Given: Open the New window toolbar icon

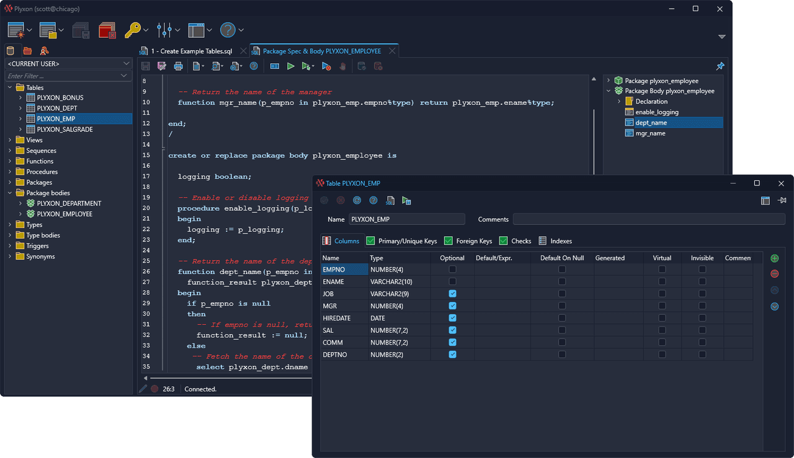Looking at the screenshot, I should click(x=16, y=30).
